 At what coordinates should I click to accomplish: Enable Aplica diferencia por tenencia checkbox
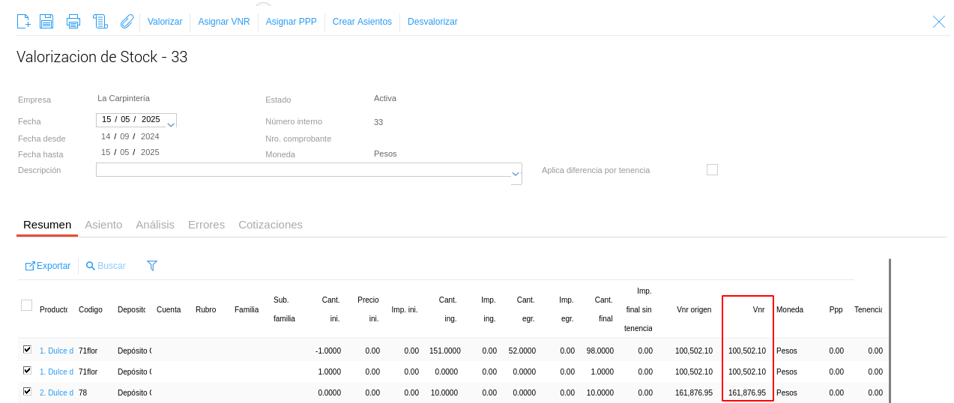[x=712, y=170]
